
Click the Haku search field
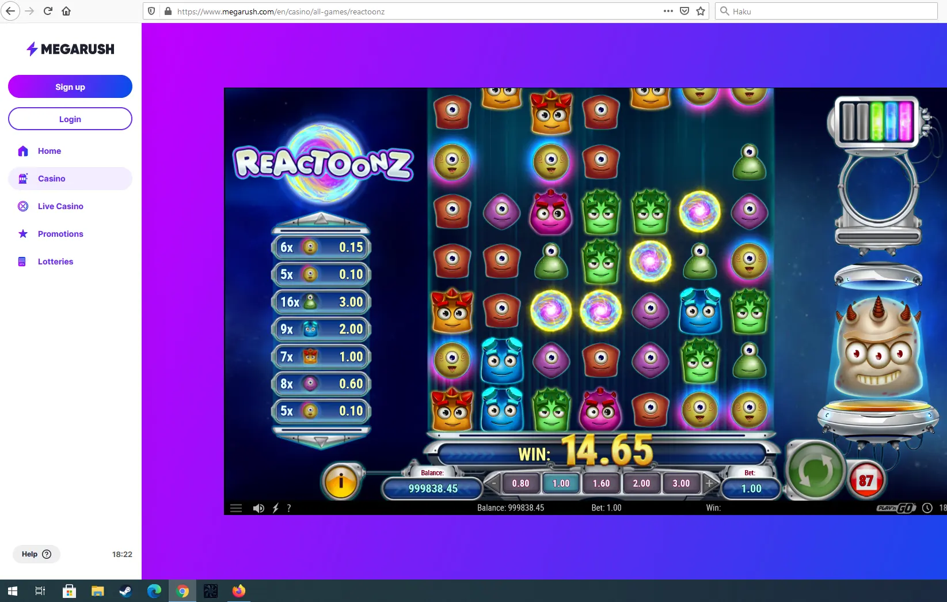click(826, 11)
